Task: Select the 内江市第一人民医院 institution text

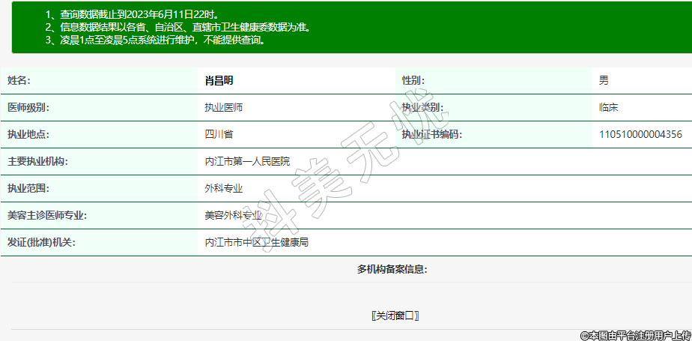Action: click(247, 161)
